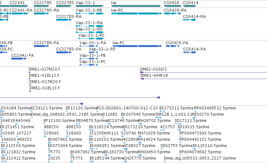Select EST EC39121.5prime
Image resolution: width=267 pixels, height=163 pixels.
[32, 111]
